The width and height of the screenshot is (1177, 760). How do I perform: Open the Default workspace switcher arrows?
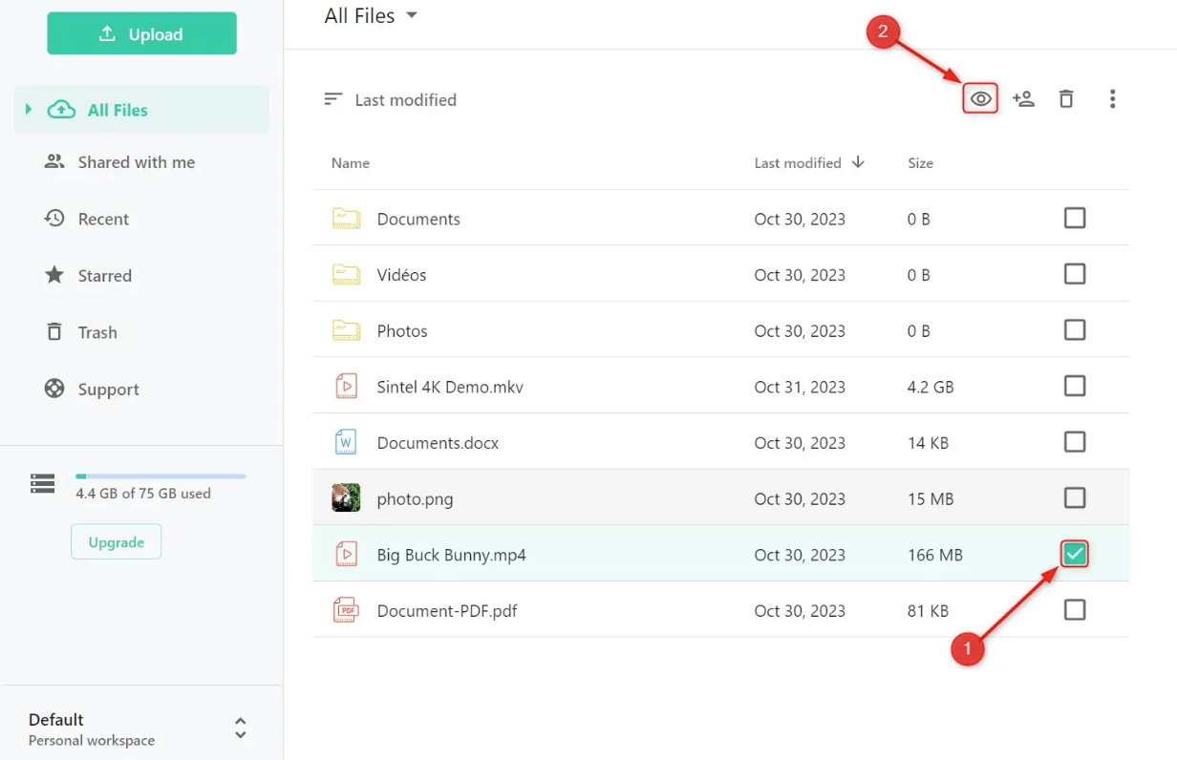(241, 728)
